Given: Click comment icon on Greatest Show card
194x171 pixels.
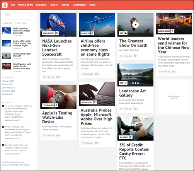Looking at the screenshot, I should (135, 56).
